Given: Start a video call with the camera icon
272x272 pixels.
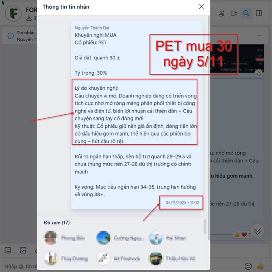Looking at the screenshot, I should [234, 13].
